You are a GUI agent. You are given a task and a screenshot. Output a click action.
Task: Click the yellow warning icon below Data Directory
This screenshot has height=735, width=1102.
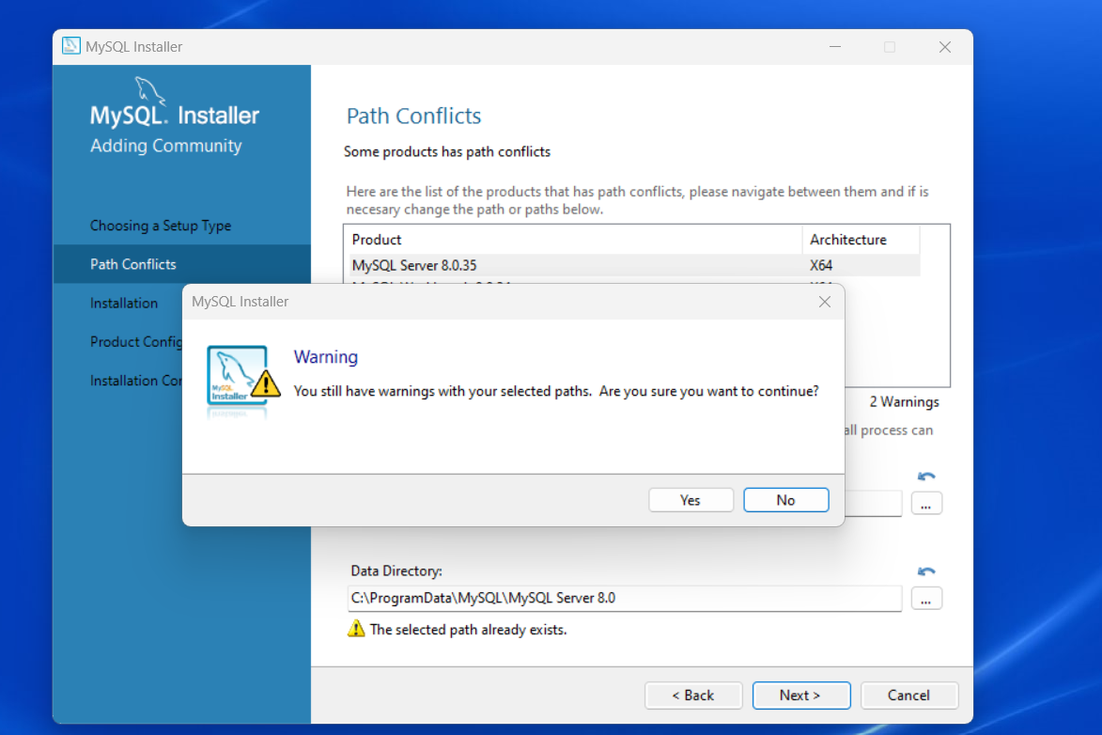coord(356,629)
